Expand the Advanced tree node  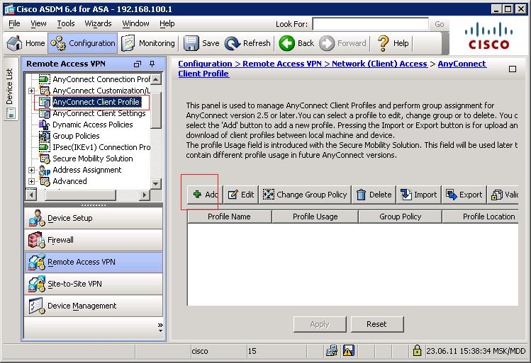31,181
